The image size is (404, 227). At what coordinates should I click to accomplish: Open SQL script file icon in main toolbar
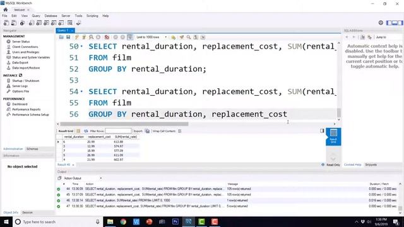(x=14, y=23)
